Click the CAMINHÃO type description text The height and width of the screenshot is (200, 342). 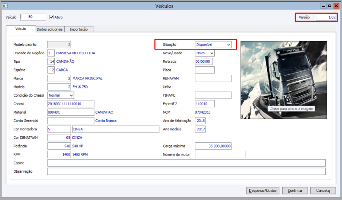(65, 62)
